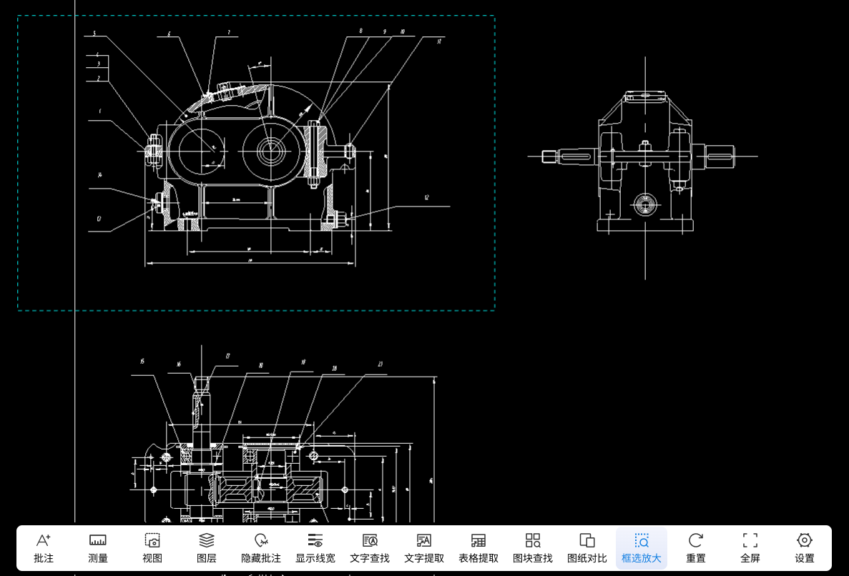Click the 文字提取 text extraction tool
The height and width of the screenshot is (576, 849).
pos(424,547)
